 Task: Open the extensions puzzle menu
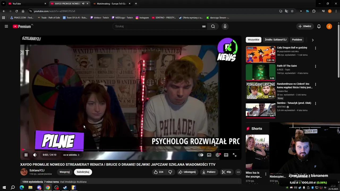coord(314,11)
